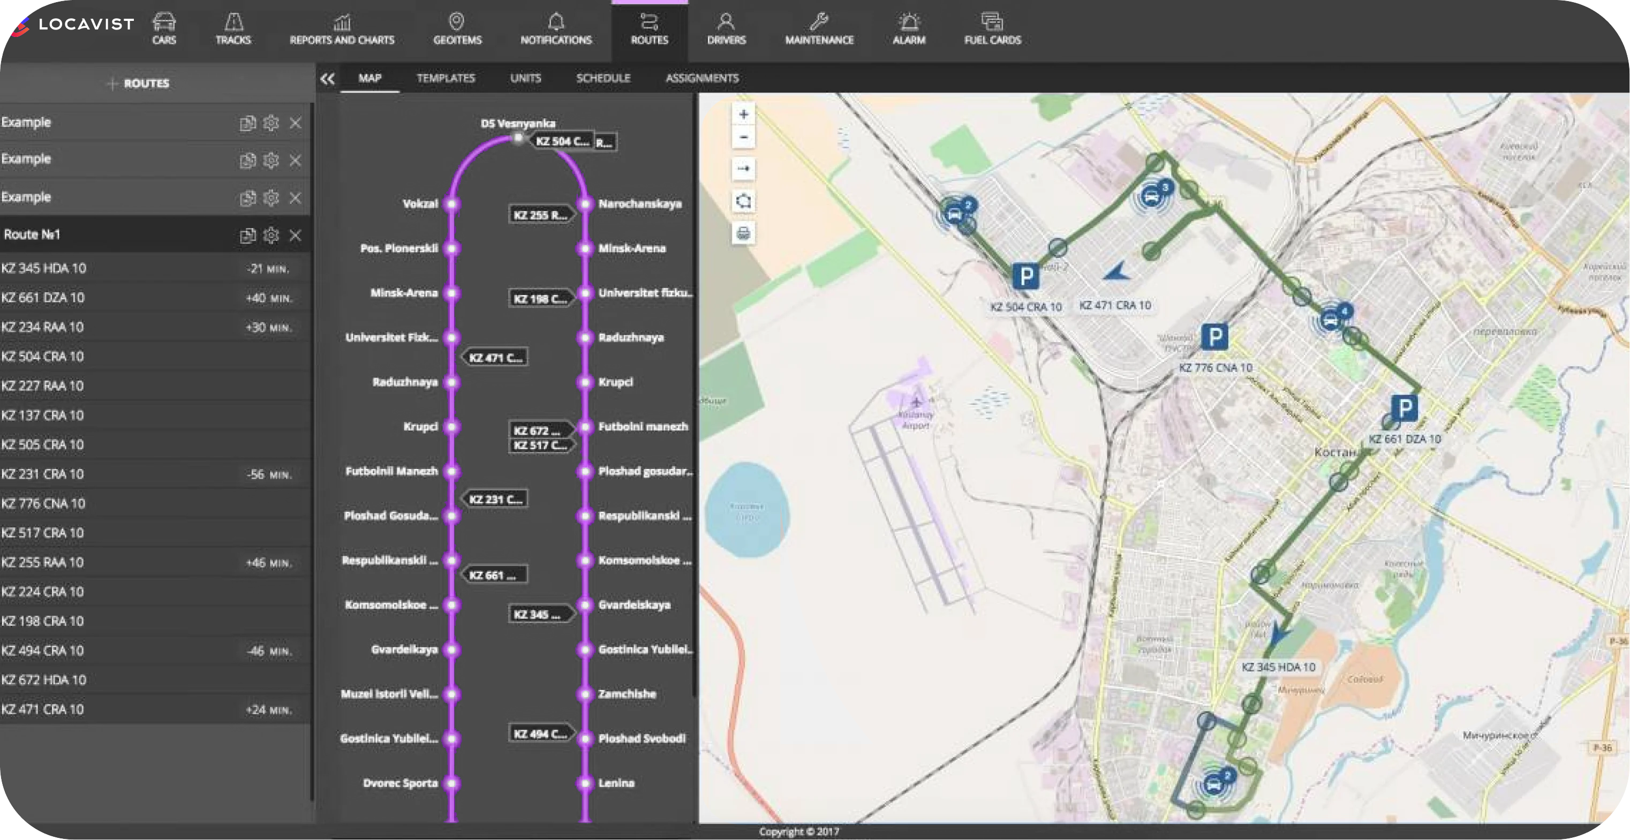Open the Maintenance wrench icon
This screenshot has height=840, width=1630.
point(819,22)
